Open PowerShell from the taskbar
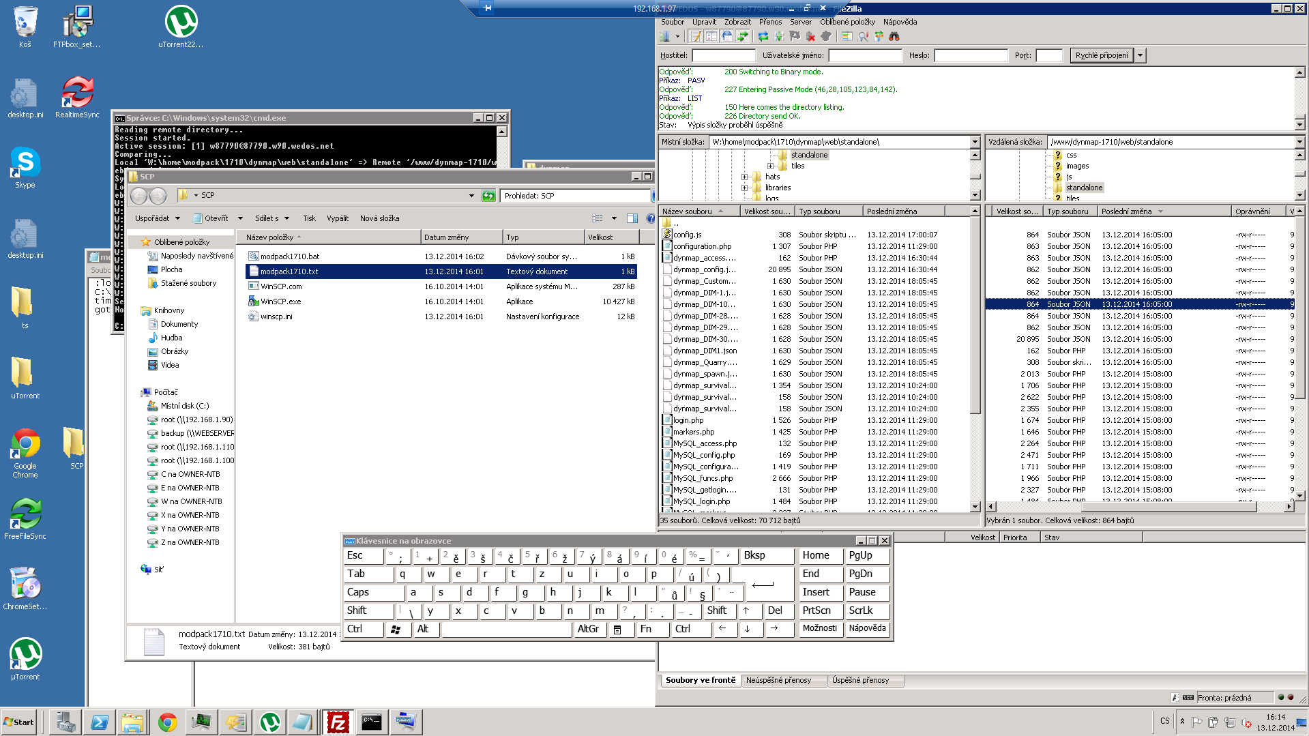Image resolution: width=1309 pixels, height=736 pixels. coord(99,722)
